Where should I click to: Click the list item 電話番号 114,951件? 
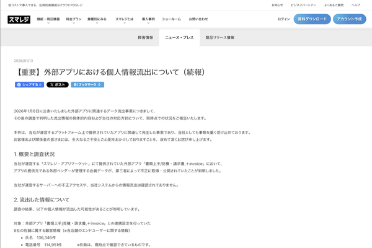coord(43,245)
